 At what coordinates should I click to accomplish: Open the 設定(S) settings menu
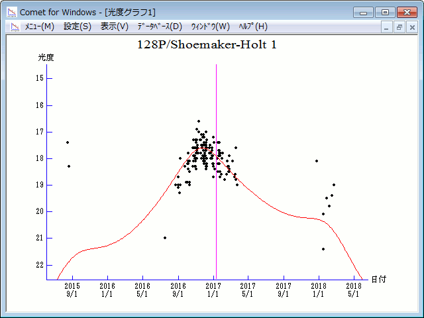[78, 26]
